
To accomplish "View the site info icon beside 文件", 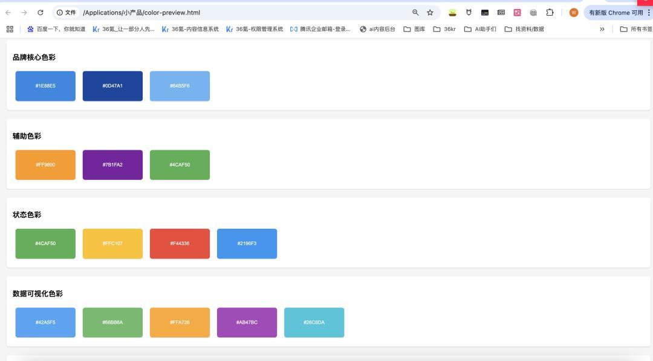I will 60,13.
